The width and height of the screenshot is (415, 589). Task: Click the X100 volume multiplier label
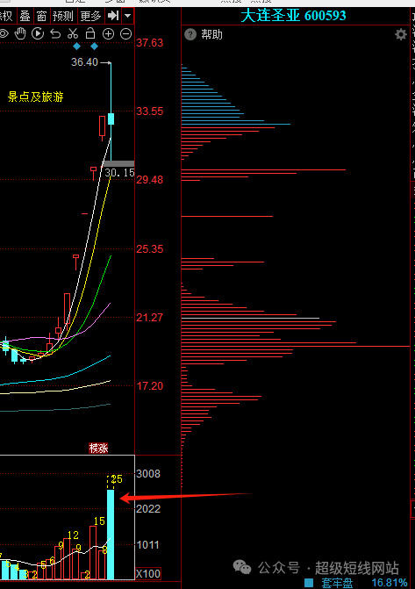tap(148, 573)
